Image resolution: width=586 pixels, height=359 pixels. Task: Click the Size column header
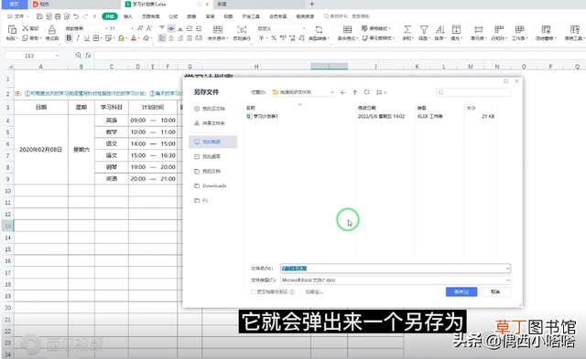[x=471, y=108]
